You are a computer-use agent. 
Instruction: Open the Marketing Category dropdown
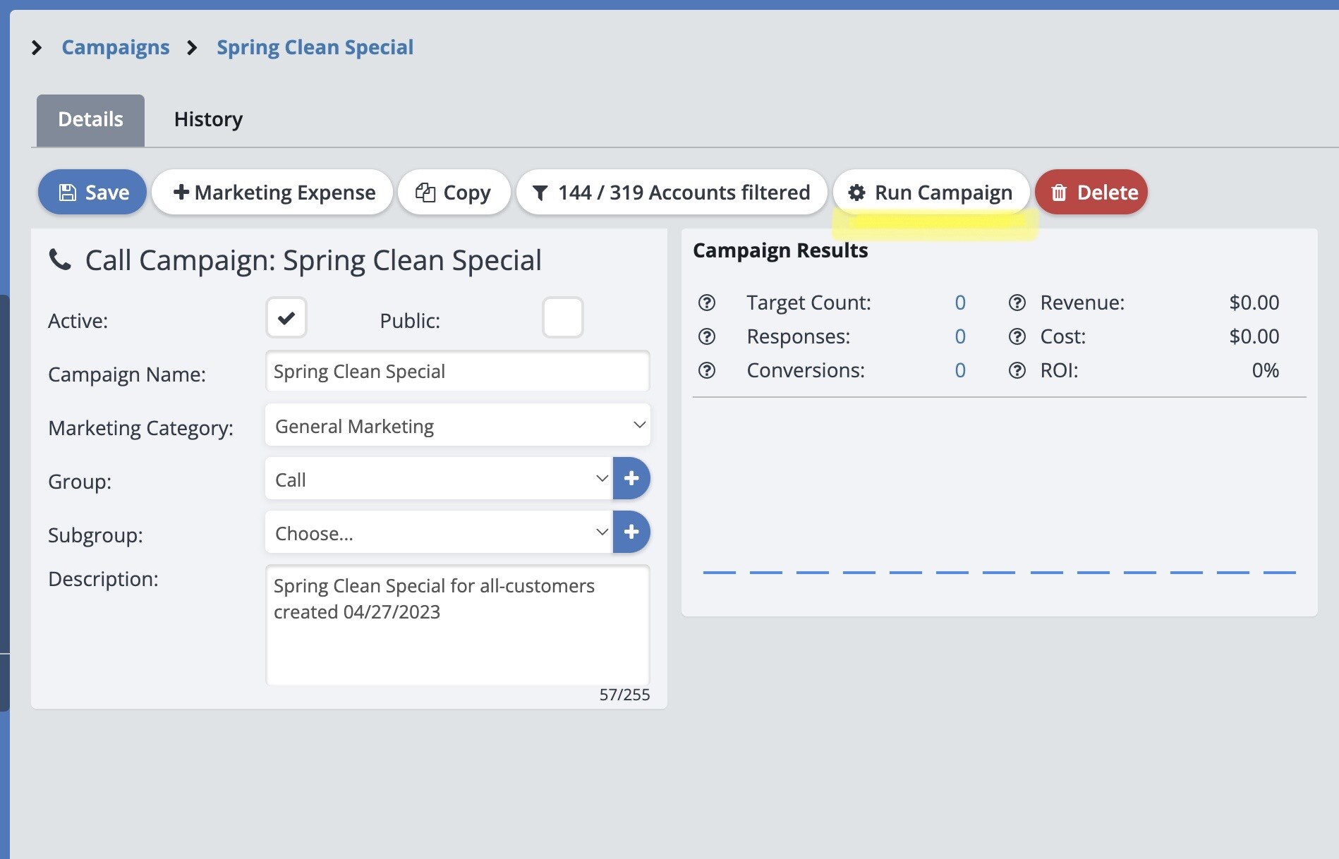point(457,425)
